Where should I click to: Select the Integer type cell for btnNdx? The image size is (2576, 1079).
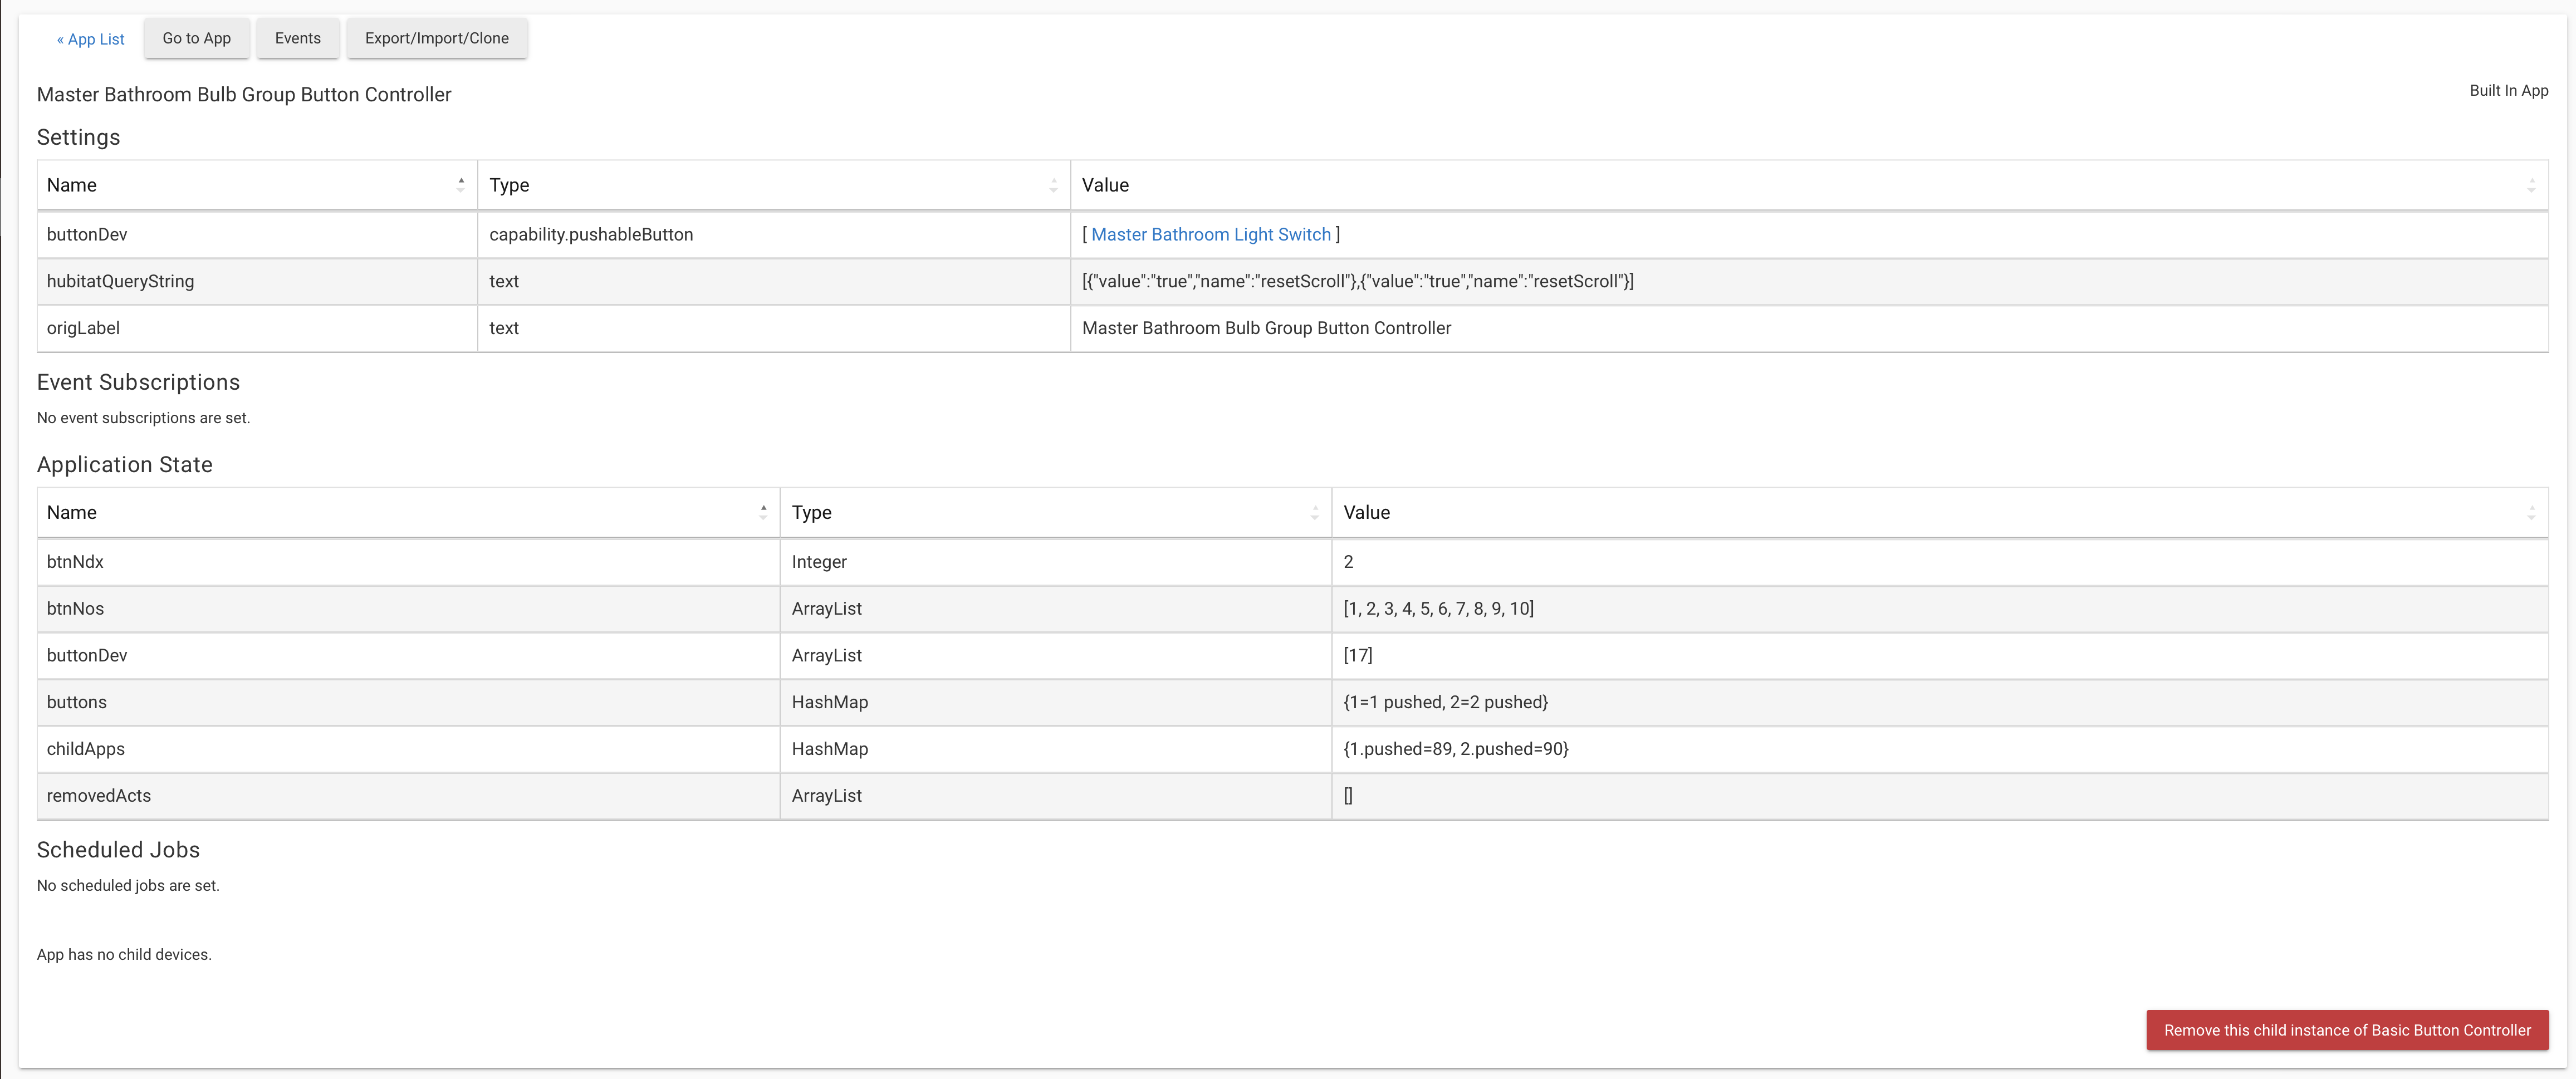click(1055, 562)
